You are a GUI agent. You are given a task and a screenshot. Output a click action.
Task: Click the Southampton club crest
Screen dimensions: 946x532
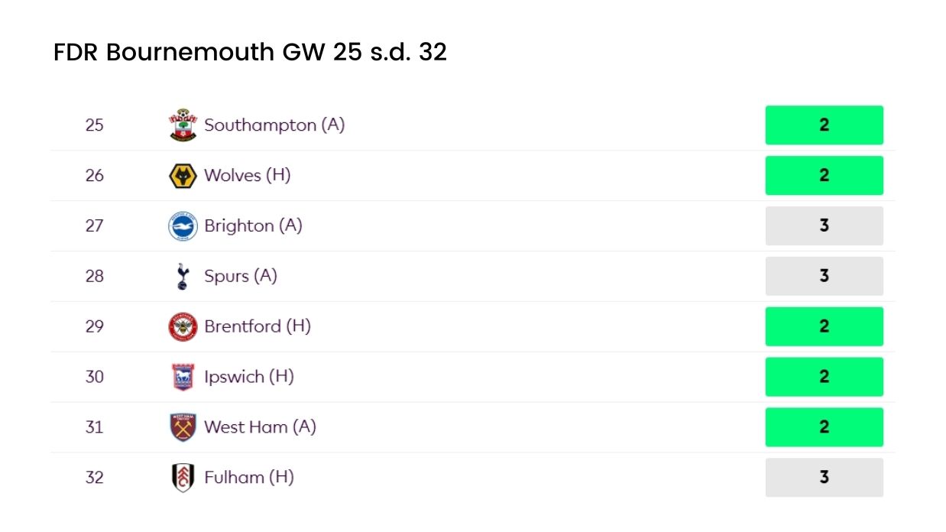[183, 125]
